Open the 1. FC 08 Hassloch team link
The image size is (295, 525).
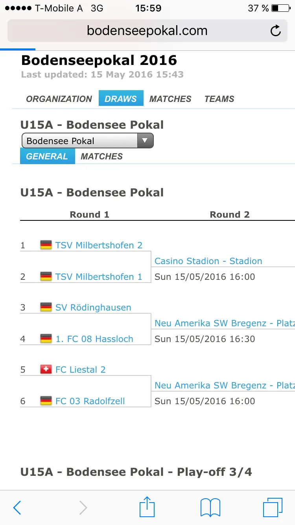(x=94, y=339)
